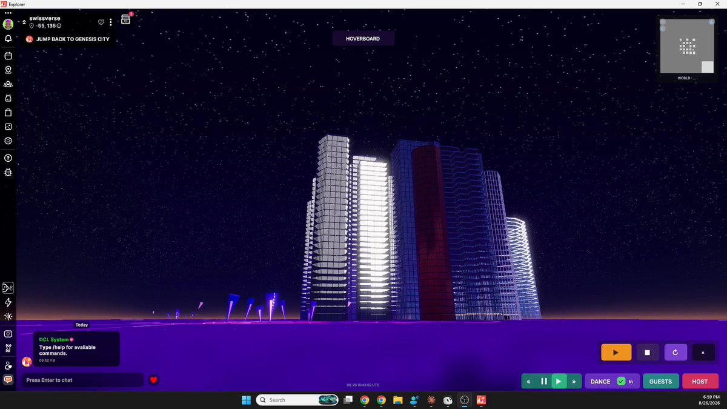727x409 pixels.
Task: Open the communities people icon
Action: [x=8, y=84]
